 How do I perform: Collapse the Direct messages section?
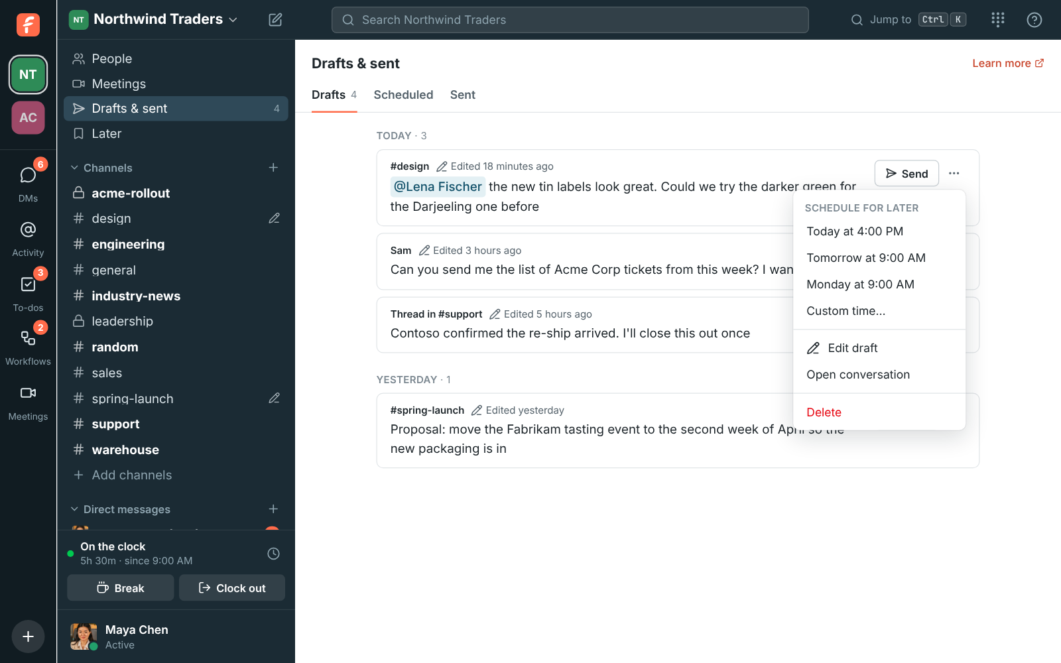(x=74, y=509)
